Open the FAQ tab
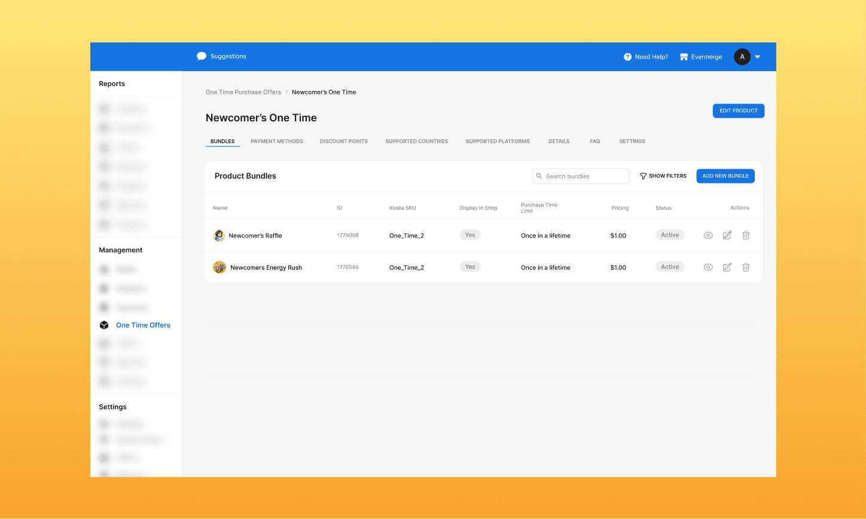 [595, 141]
